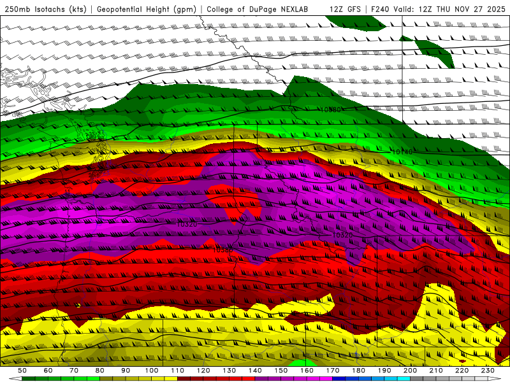Click the '200' colorbar scale value

411,371
